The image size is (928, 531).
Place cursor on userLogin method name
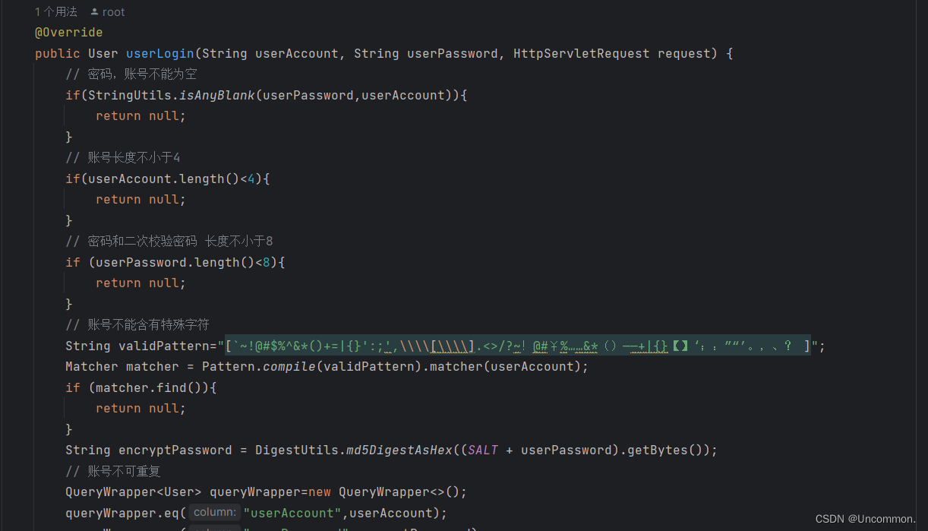pyautogui.click(x=160, y=53)
